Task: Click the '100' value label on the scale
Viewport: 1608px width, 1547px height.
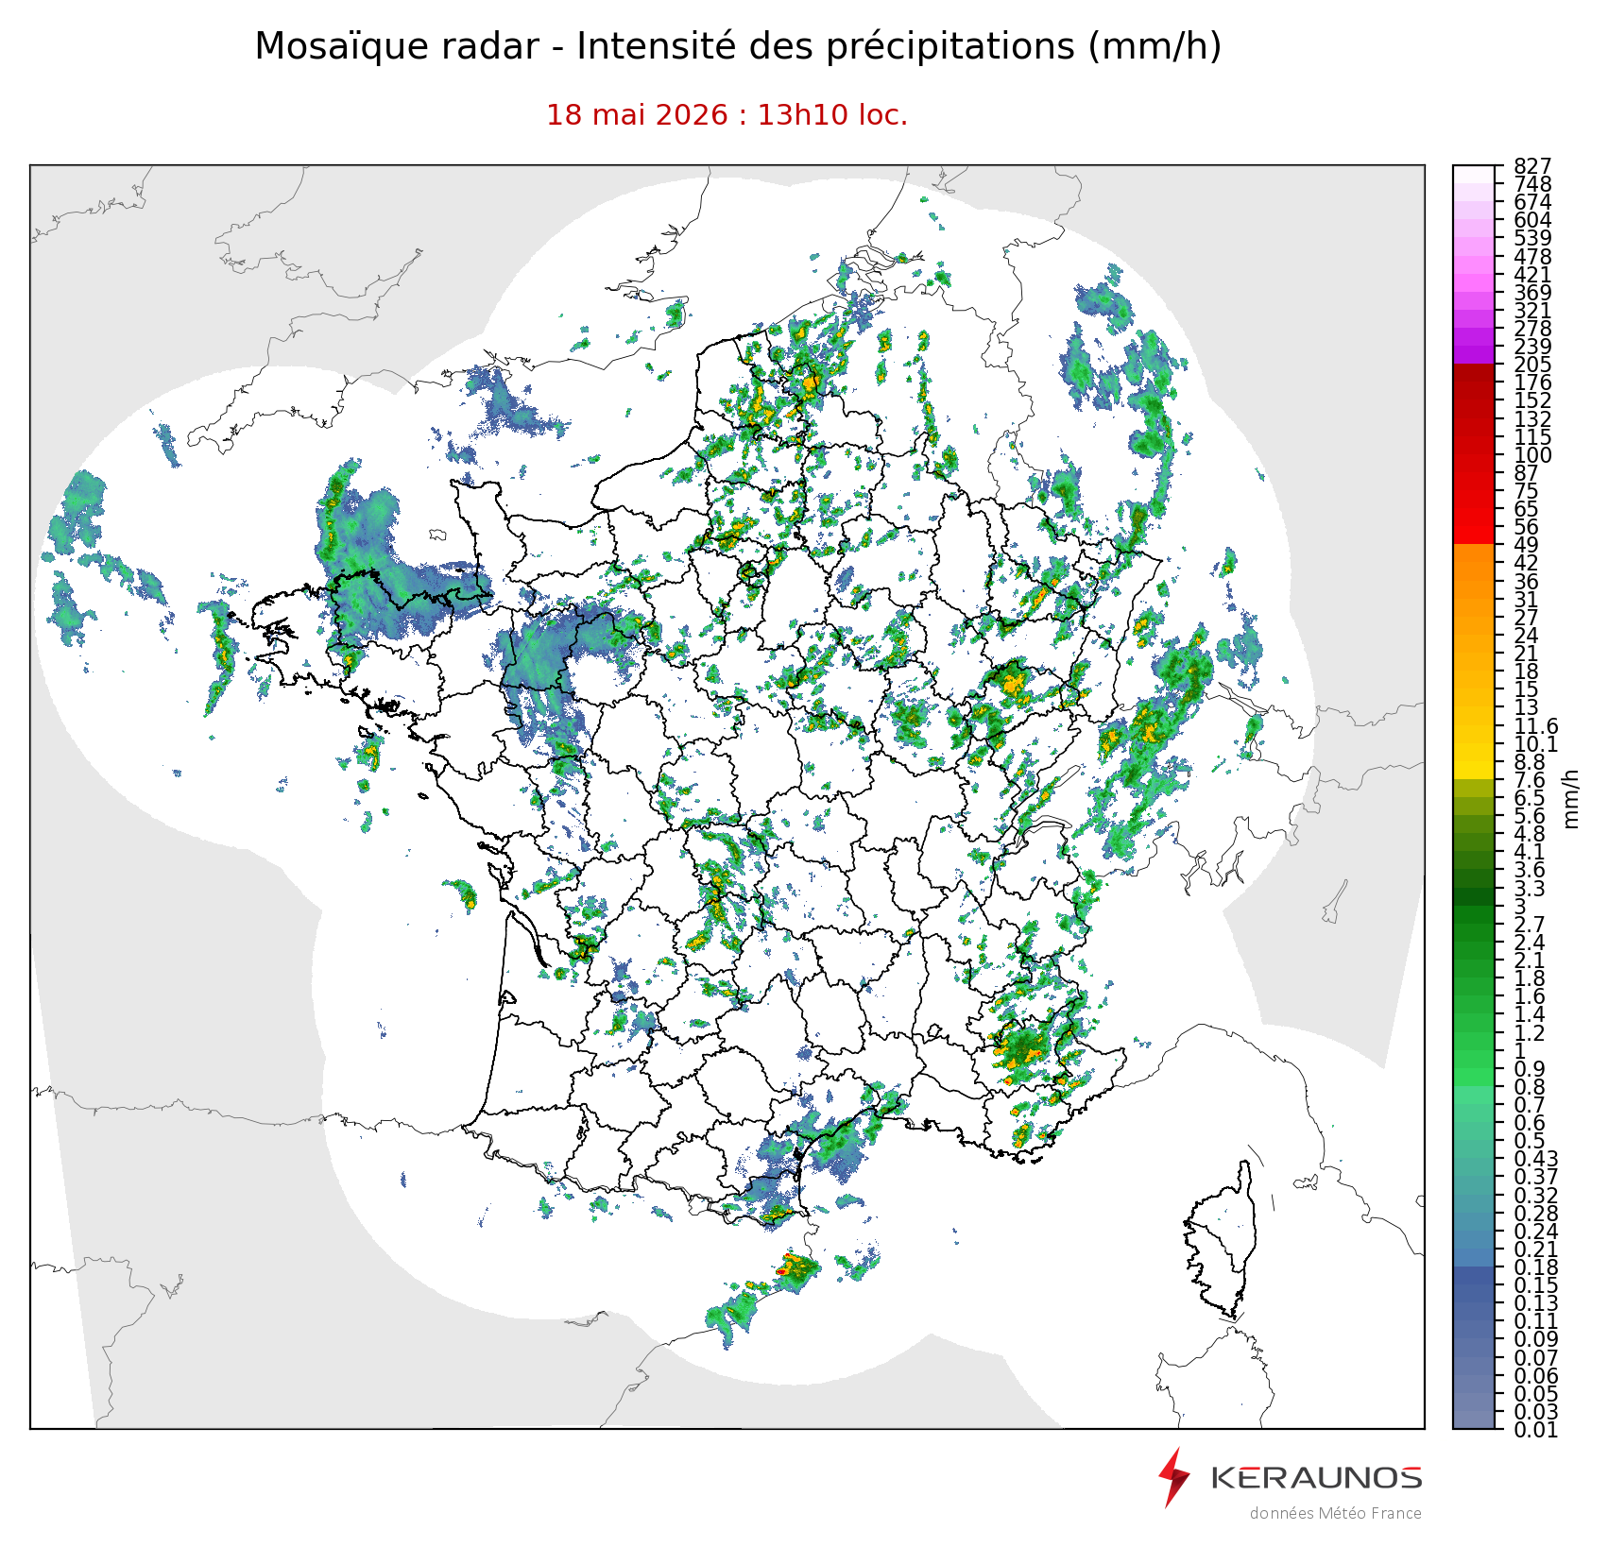Action: pyautogui.click(x=1532, y=455)
